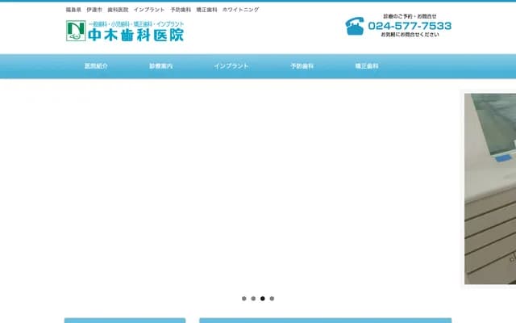The height and width of the screenshot is (323, 516).
Task: Open the 予防歯科 item in the blue navigation bar
Action: 302,66
